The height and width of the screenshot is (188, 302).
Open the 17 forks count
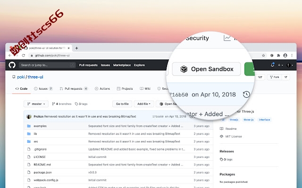tap(286, 77)
